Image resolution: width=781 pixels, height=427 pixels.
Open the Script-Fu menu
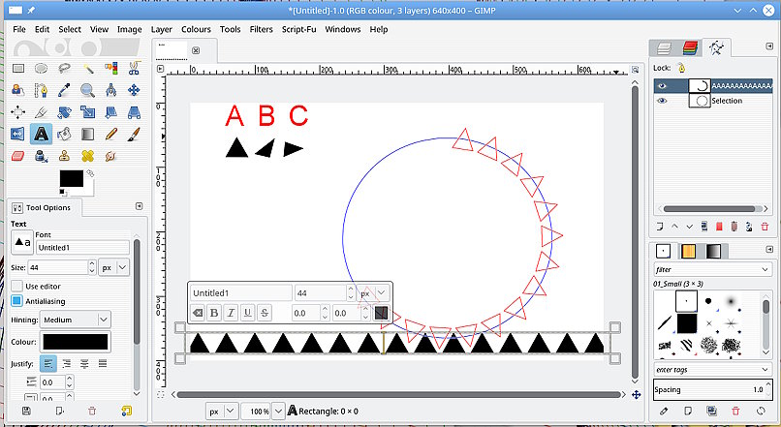point(298,29)
